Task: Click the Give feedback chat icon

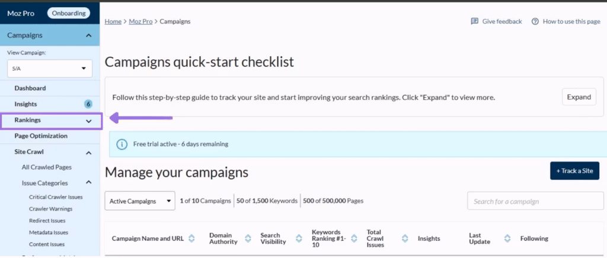Action: [474, 21]
